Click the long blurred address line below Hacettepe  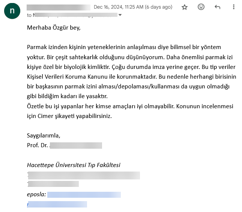click(x=84, y=176)
